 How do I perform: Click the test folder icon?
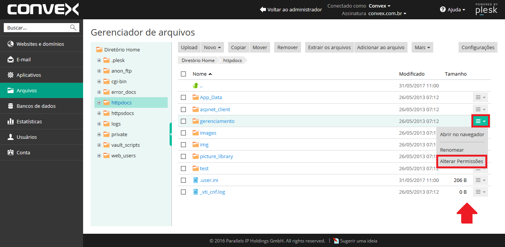[x=195, y=168]
